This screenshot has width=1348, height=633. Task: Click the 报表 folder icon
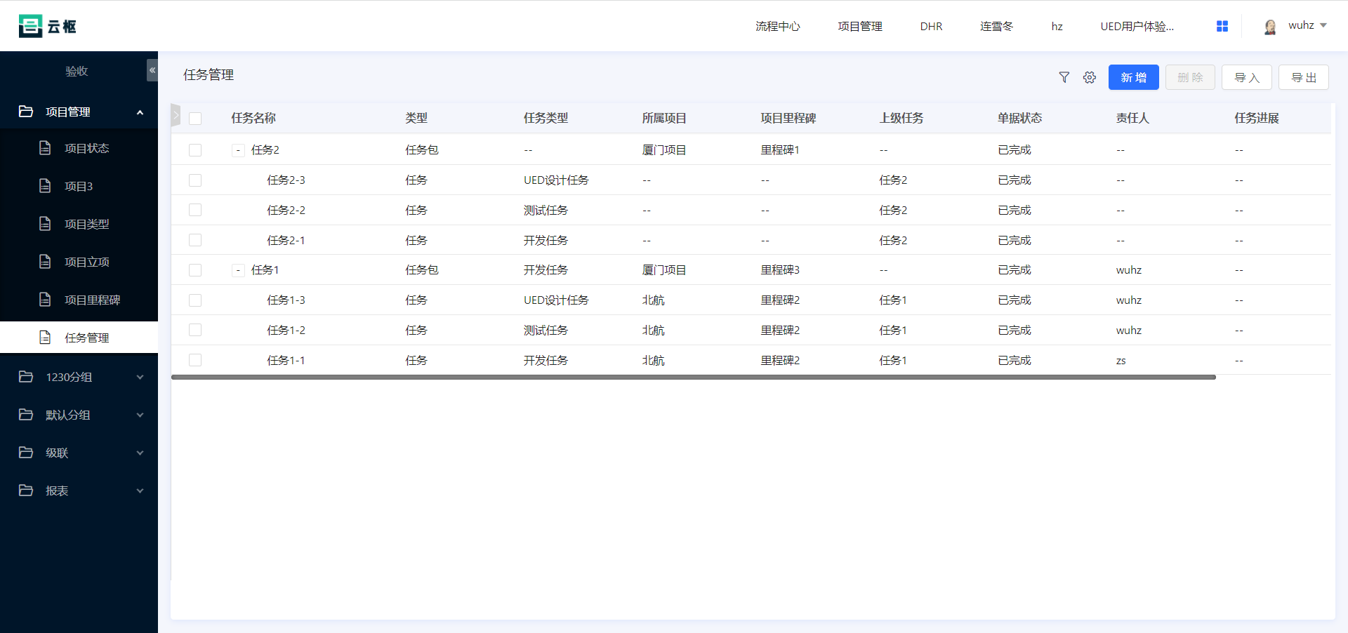tap(26, 491)
